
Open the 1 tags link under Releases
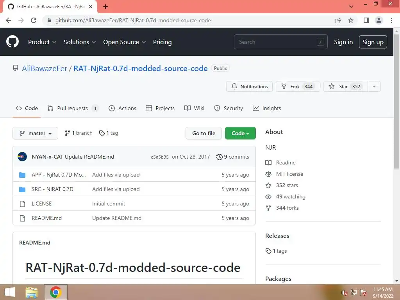[x=280, y=251]
